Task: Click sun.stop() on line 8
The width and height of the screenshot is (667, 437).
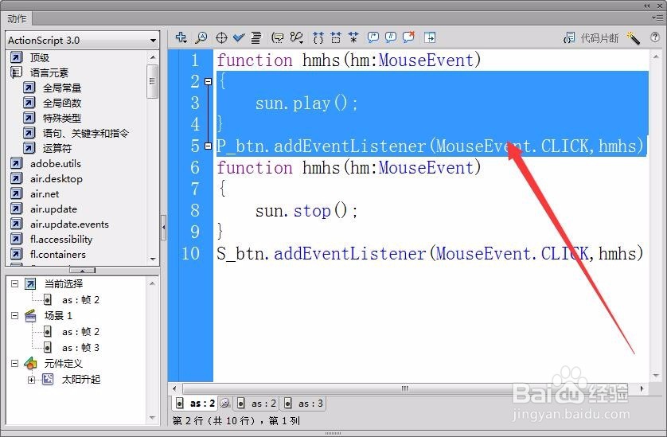Action: click(306, 211)
